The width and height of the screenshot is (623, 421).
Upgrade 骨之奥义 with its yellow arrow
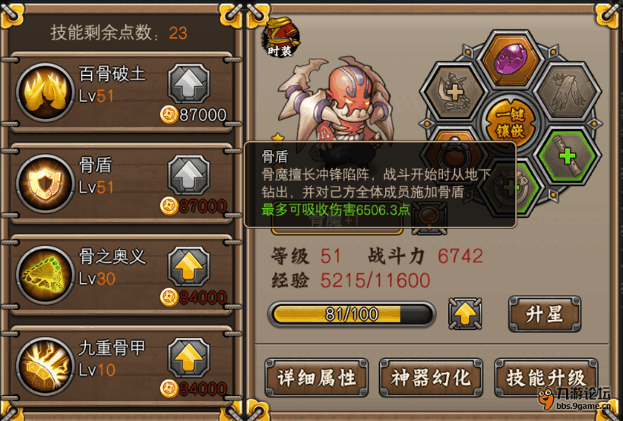click(x=188, y=265)
